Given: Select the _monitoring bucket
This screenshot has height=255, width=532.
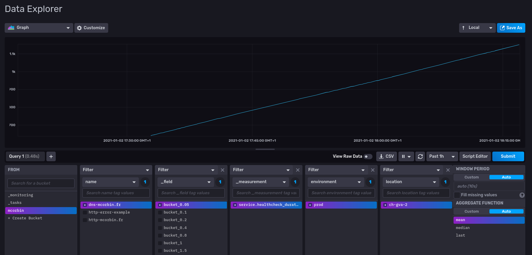Looking at the screenshot, I should click(x=41, y=195).
